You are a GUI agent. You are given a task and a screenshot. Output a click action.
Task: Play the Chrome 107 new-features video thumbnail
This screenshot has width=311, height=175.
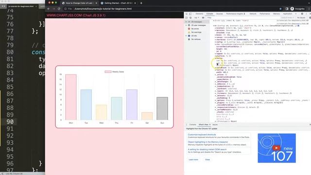point(276,148)
